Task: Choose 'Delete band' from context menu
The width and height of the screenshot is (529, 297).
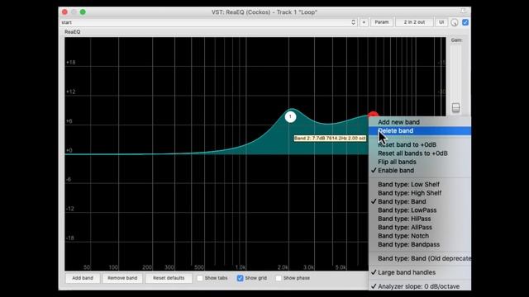Action: (x=420, y=130)
